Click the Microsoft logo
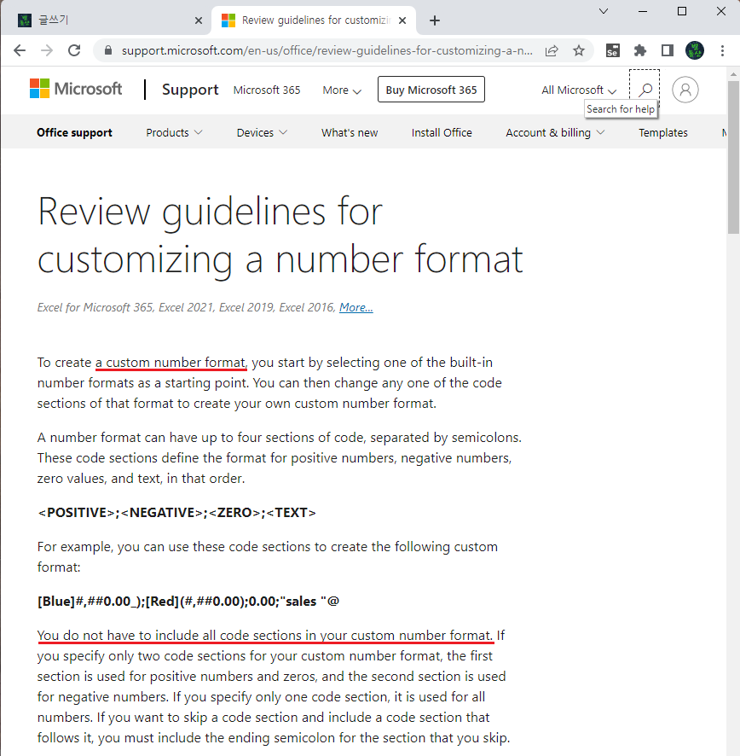This screenshot has width=740, height=756. tap(76, 89)
